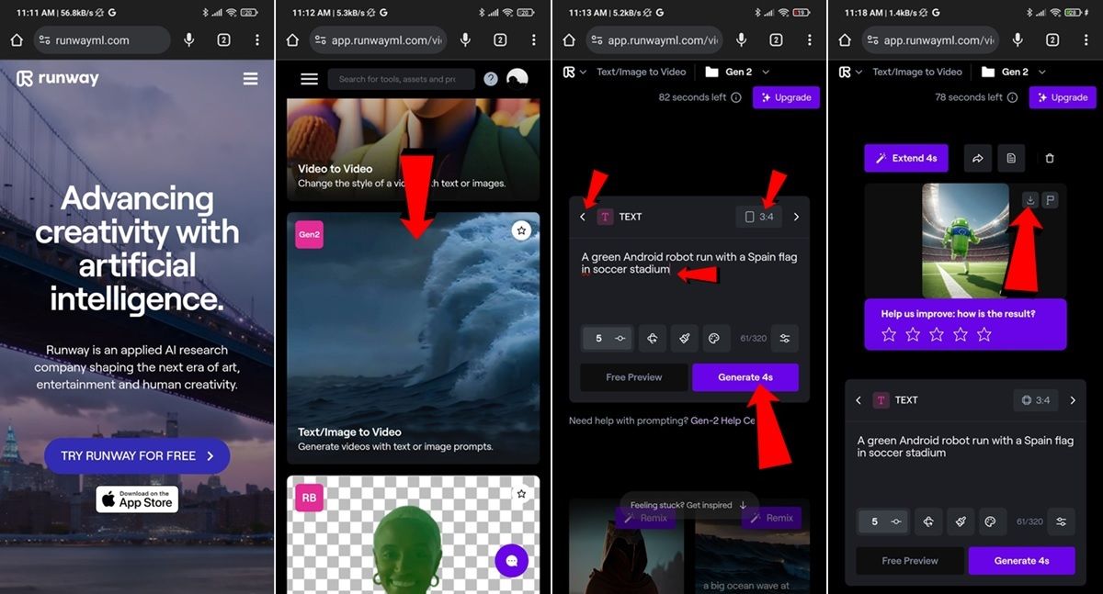Screen dimensions: 1103x594
Task: Tap Download on the App Store badge
Action: 137,499
